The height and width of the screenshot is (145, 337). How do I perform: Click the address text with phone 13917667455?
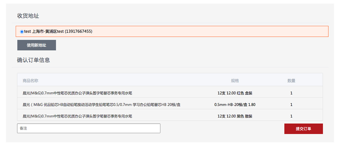tap(58, 31)
